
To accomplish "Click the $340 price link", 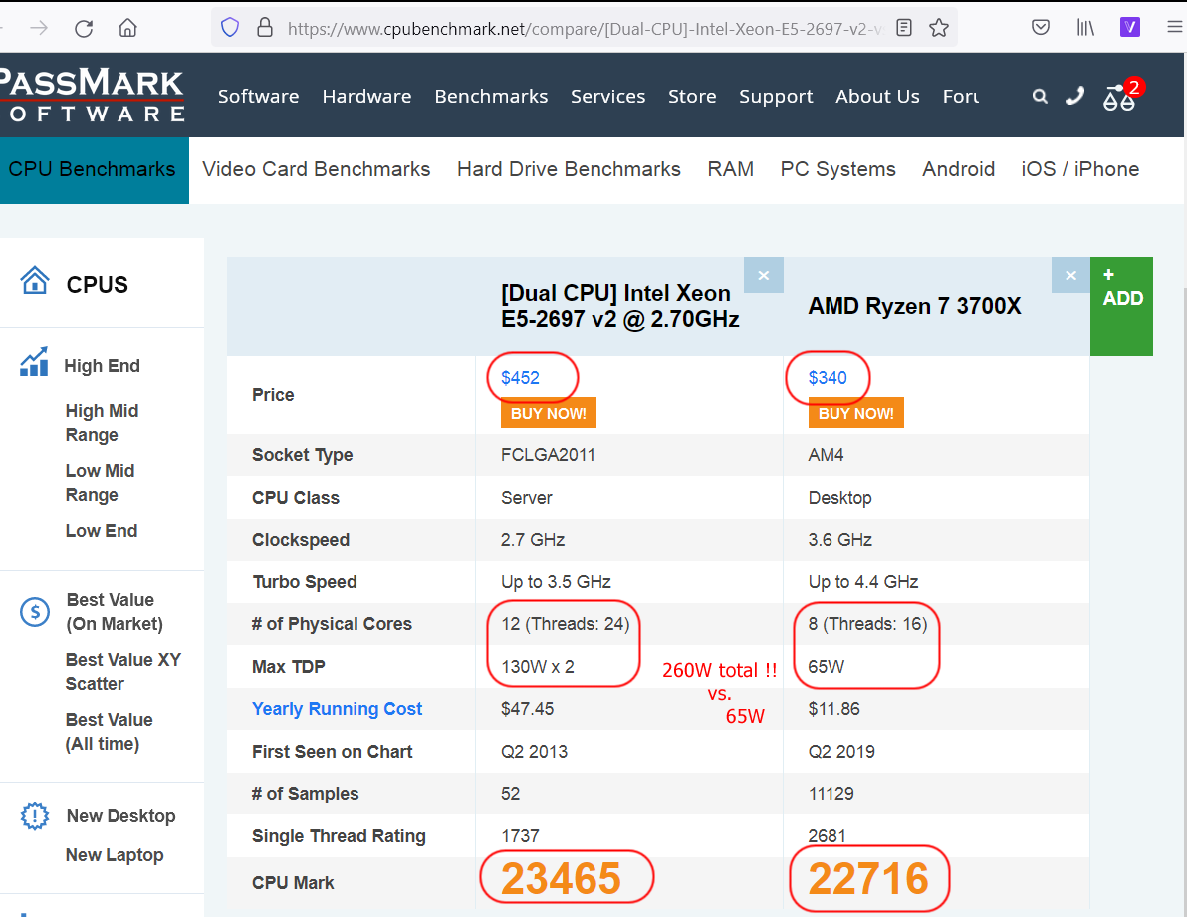I will tap(828, 378).
